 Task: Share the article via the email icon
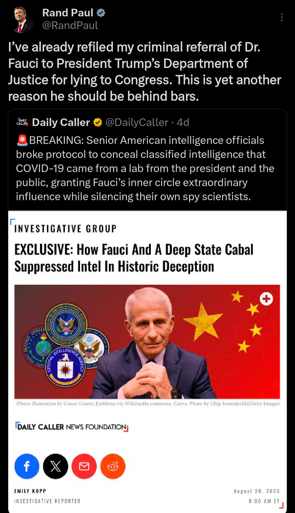[84, 466]
